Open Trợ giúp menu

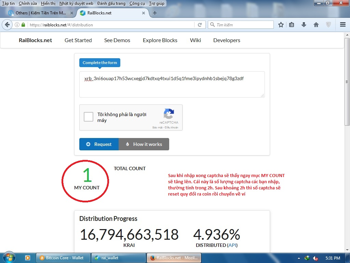pos(157,3)
